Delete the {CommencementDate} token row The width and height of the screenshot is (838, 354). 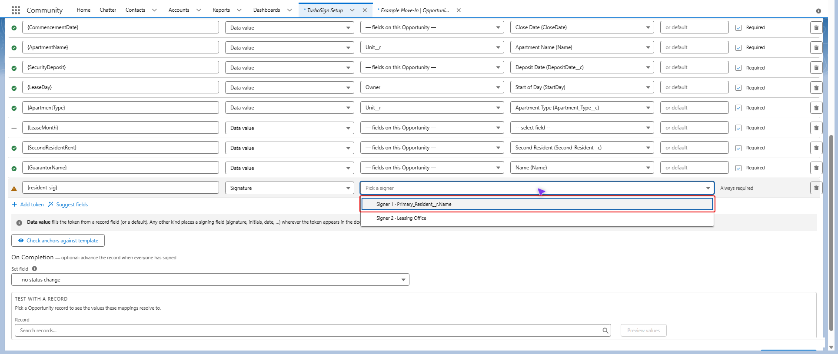[x=816, y=27]
